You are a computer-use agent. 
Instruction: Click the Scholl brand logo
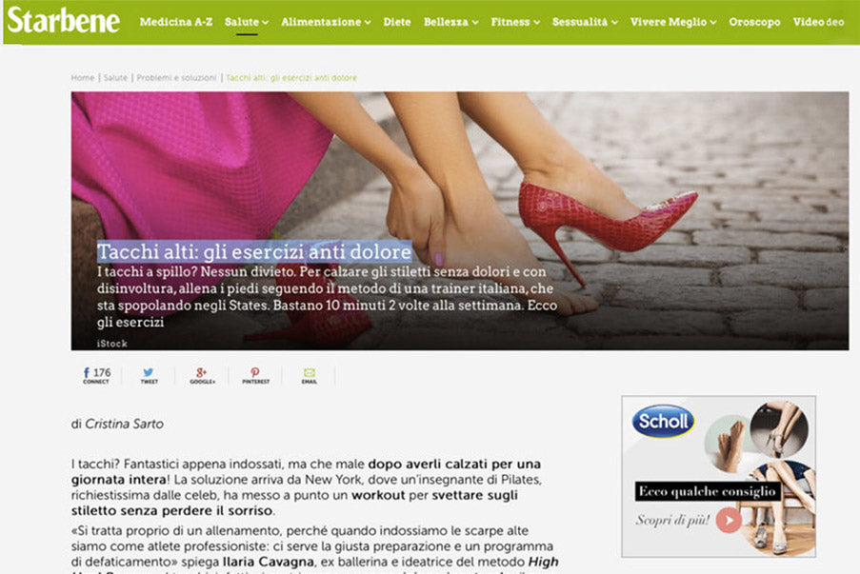[663, 422]
